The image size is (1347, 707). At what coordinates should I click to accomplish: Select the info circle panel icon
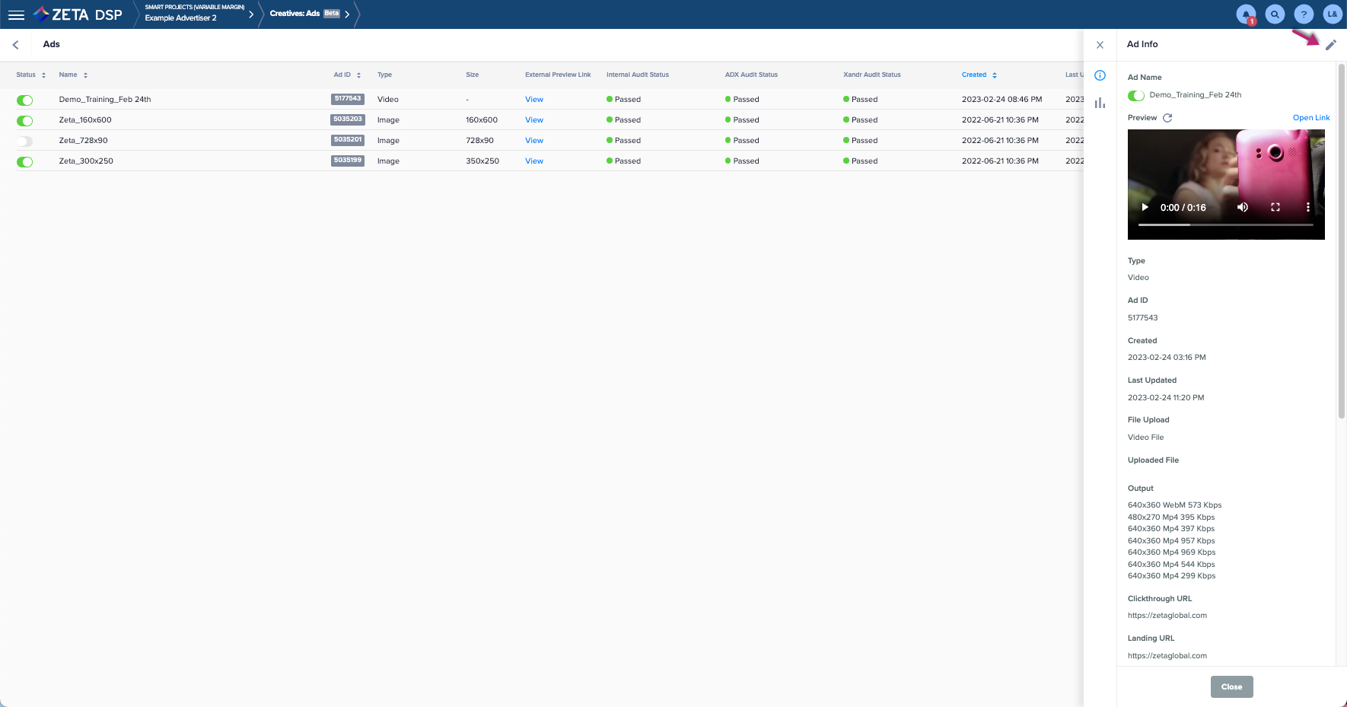1100,75
